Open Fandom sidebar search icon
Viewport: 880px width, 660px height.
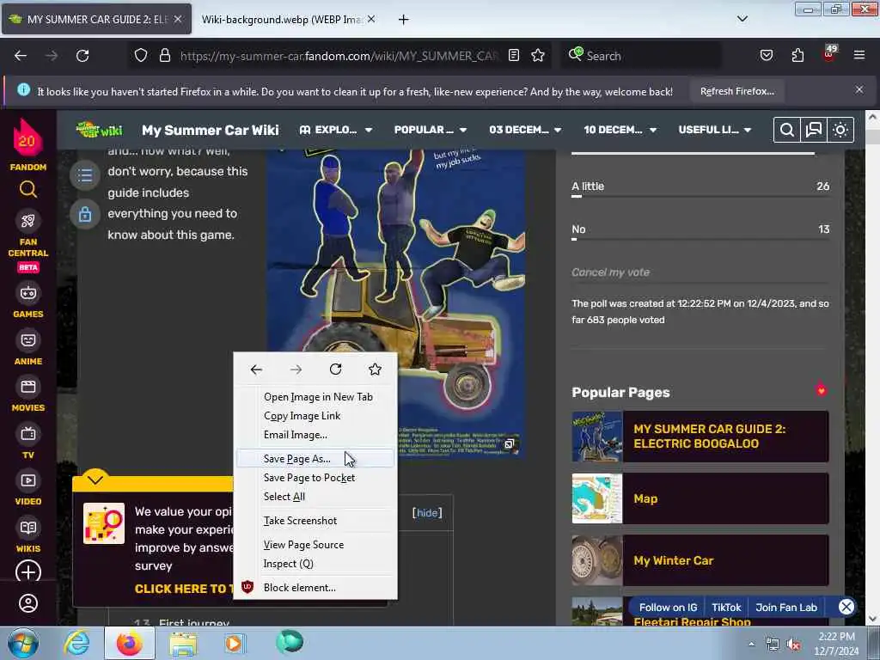tap(27, 190)
